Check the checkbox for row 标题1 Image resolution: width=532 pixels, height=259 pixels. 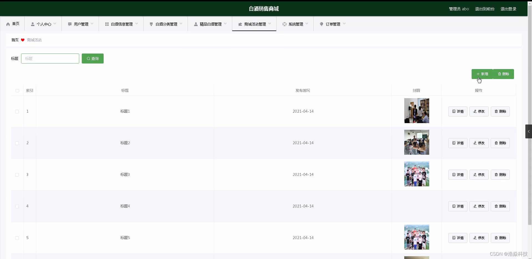(17, 111)
